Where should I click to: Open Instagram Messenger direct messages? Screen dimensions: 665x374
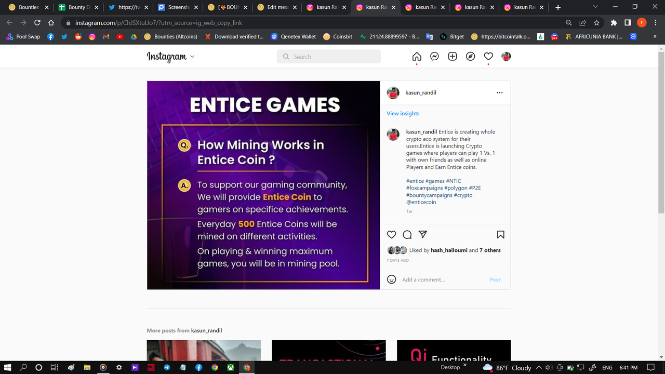click(435, 57)
